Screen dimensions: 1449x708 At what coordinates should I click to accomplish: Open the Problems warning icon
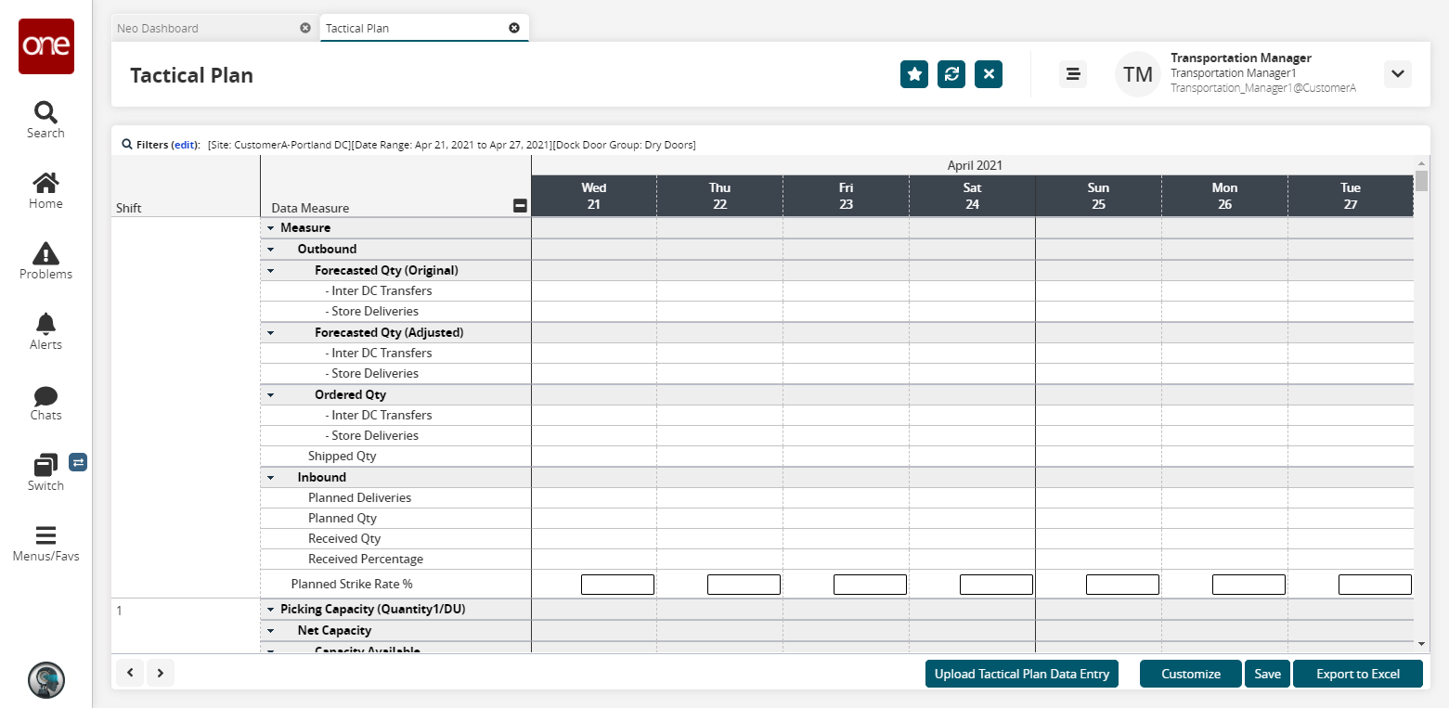[x=45, y=253]
